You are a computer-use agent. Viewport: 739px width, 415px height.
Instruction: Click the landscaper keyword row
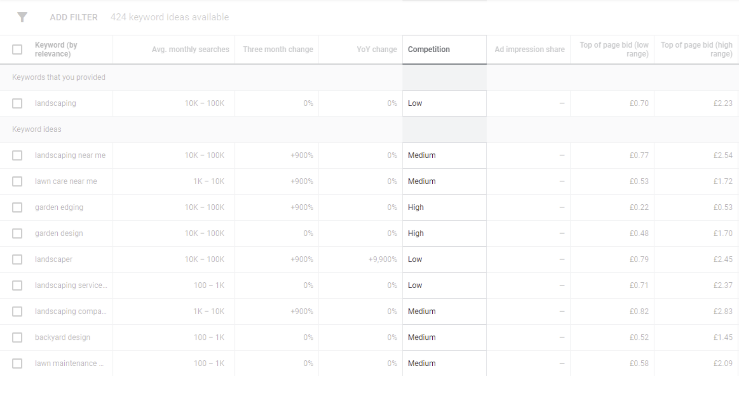click(x=53, y=259)
